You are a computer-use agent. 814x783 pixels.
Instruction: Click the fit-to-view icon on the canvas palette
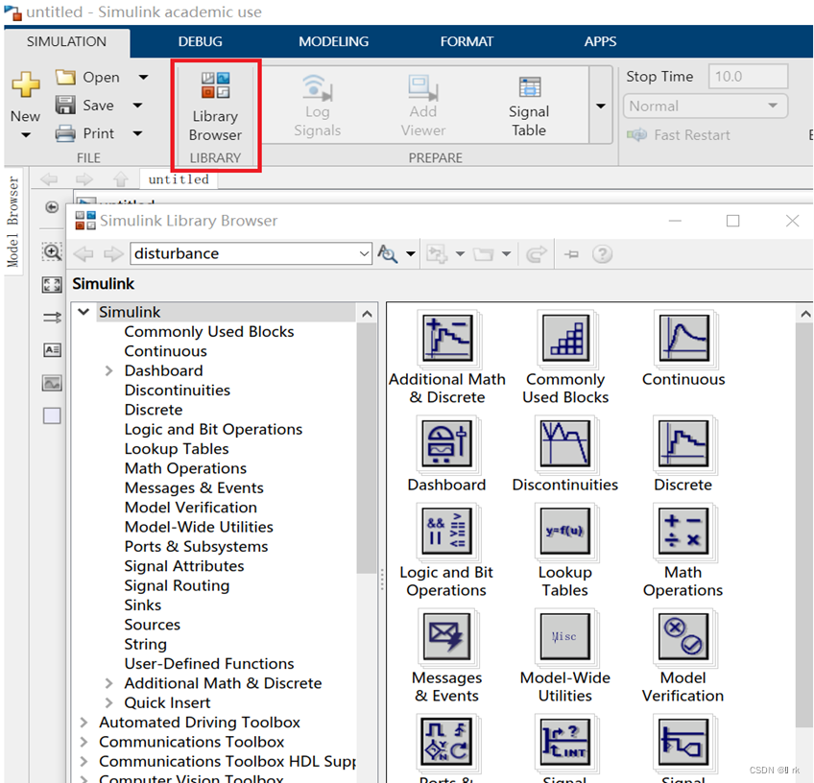click(x=52, y=284)
